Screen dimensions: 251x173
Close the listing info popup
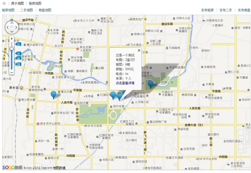coord(139,50)
